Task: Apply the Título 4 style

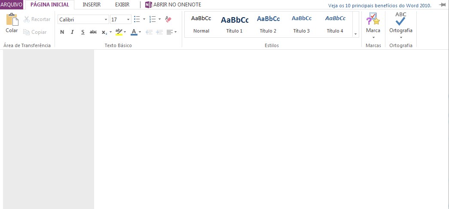Action: point(335,24)
